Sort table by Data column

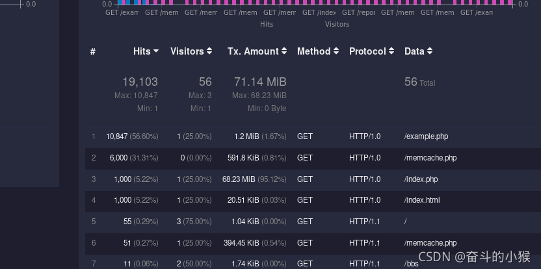pos(419,51)
